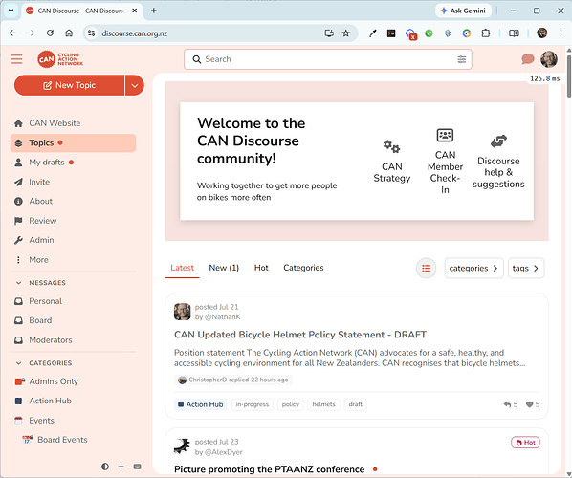Switch to the Hot tab
The height and width of the screenshot is (478, 572).
click(261, 268)
